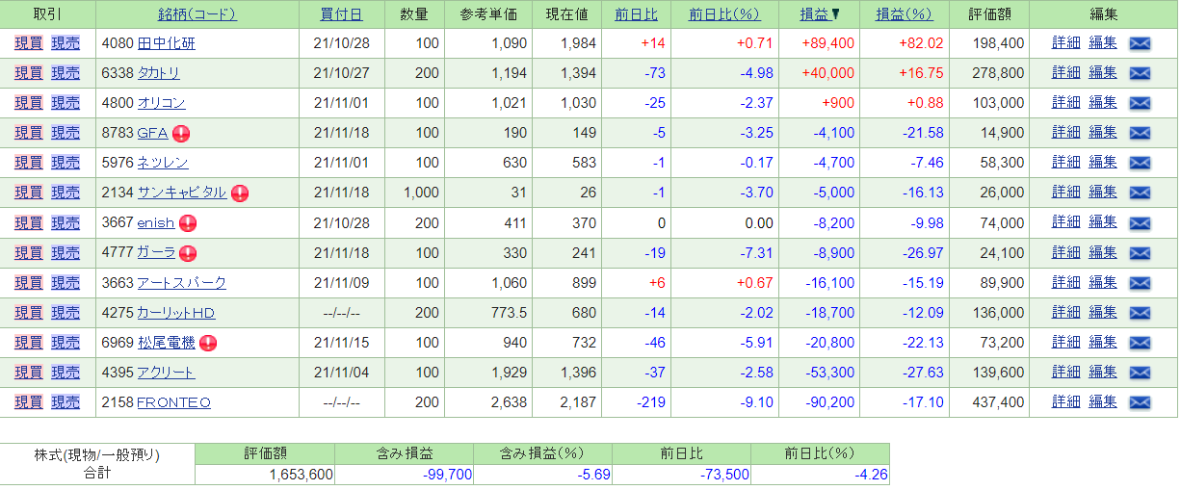This screenshot has width=1181, height=490.
Task: Click 現売 for FRONTEO row
Action: [66, 402]
